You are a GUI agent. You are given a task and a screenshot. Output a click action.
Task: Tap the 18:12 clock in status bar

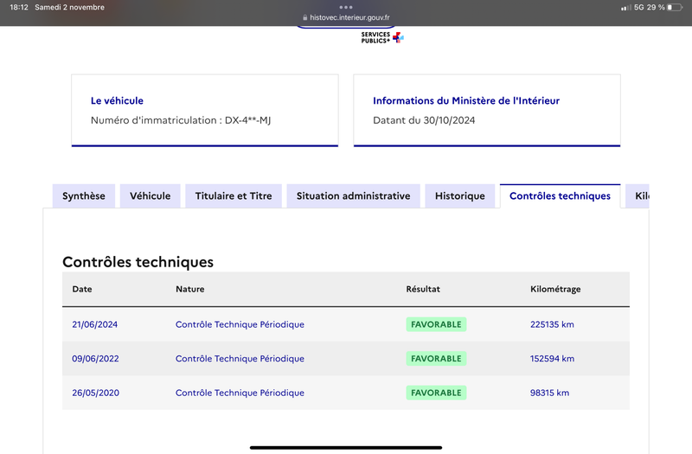pyautogui.click(x=19, y=8)
